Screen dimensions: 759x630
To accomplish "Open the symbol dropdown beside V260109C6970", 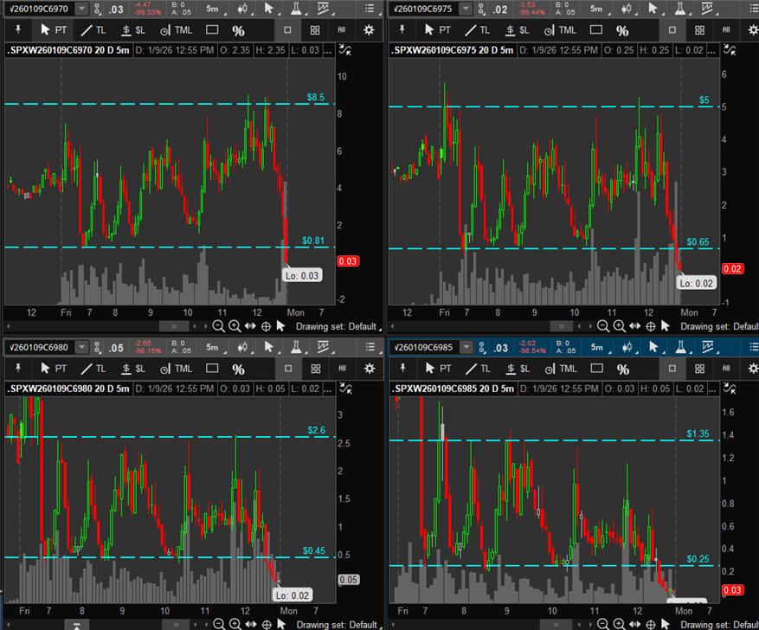I will pyautogui.click(x=81, y=9).
